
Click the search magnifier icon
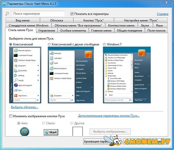7,14
